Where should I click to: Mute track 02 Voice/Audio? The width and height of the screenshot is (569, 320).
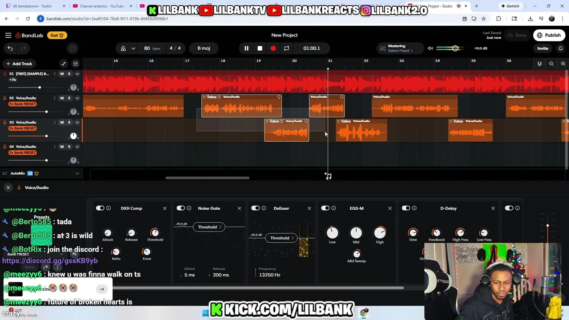coord(62,98)
